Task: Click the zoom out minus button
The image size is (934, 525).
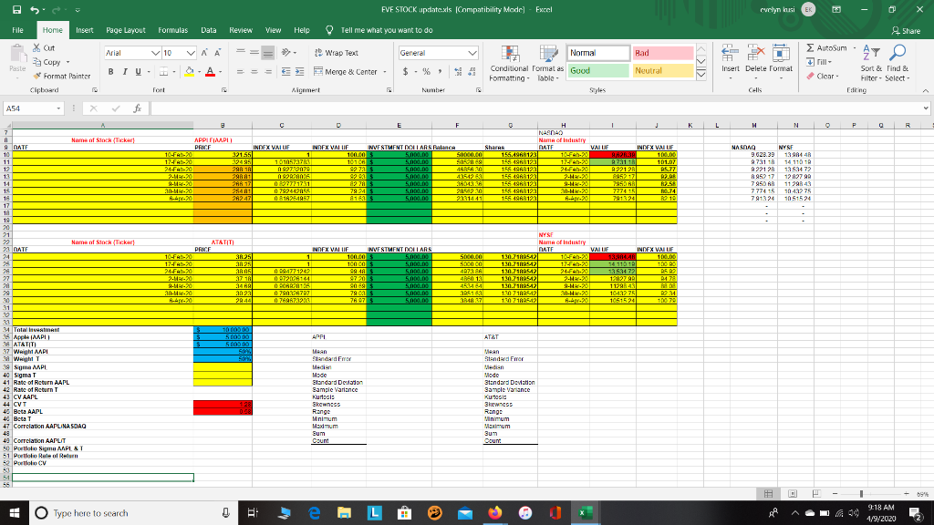Action: pos(835,494)
